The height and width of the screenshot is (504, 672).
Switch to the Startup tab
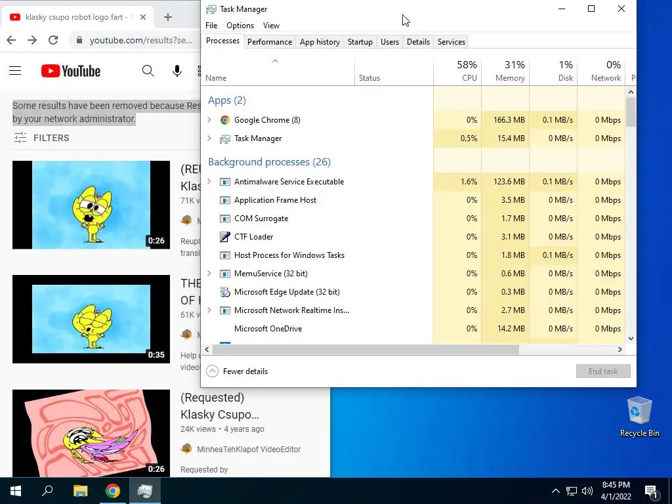pyautogui.click(x=360, y=42)
